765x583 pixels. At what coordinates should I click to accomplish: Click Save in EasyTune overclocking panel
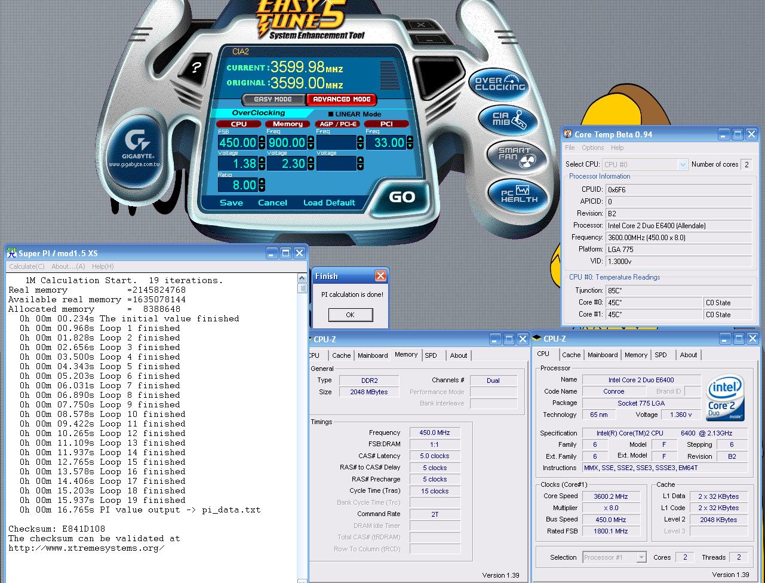[231, 202]
